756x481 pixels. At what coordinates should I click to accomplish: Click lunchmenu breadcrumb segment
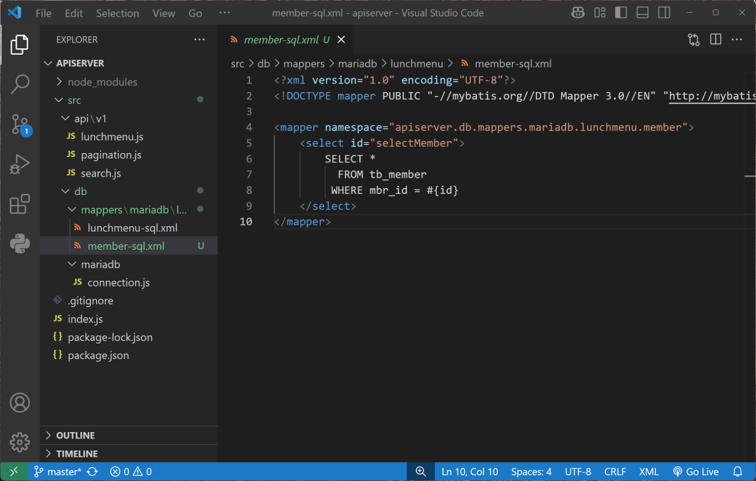tap(417, 64)
